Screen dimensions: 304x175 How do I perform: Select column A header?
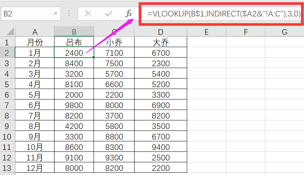click(x=35, y=32)
